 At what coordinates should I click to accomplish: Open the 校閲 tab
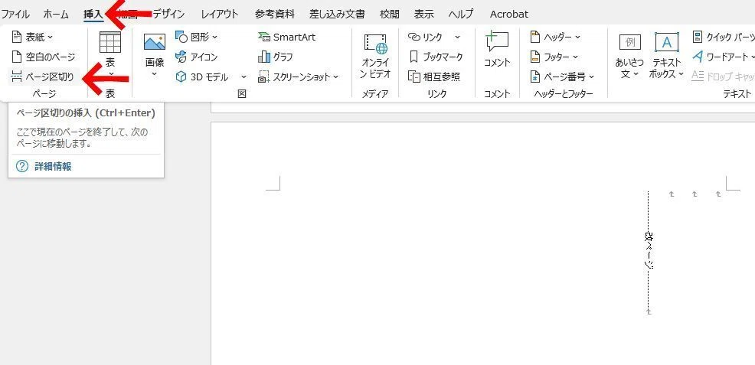pos(390,14)
